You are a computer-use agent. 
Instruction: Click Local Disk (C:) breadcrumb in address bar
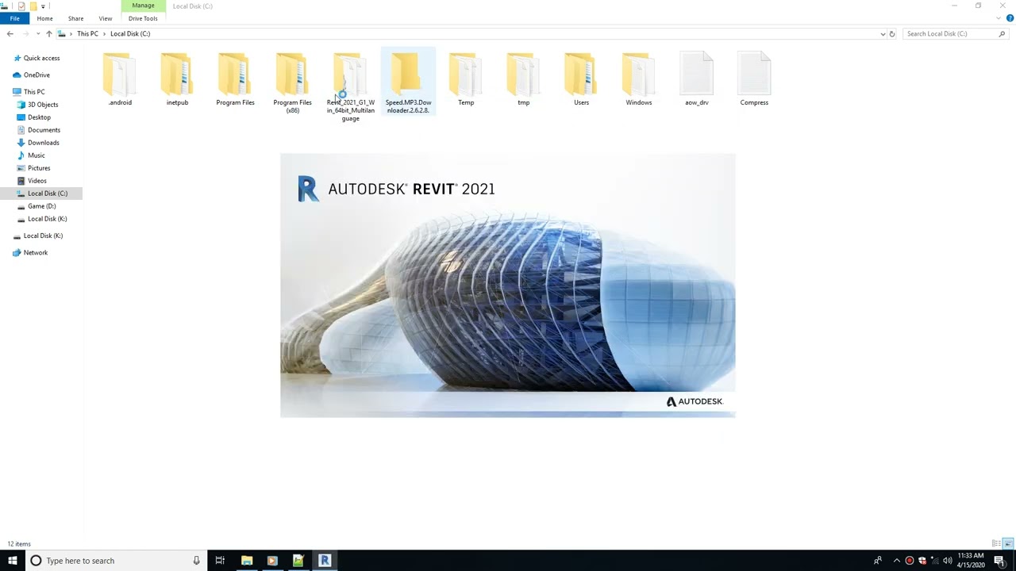[130, 33]
